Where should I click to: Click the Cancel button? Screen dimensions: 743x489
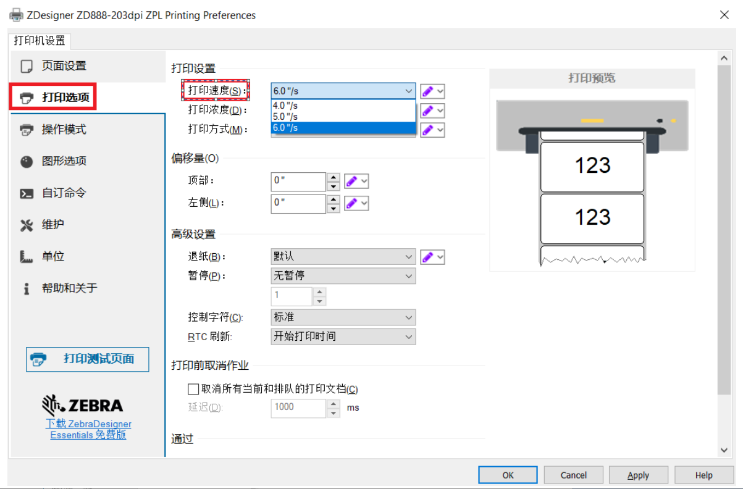pyautogui.click(x=573, y=475)
